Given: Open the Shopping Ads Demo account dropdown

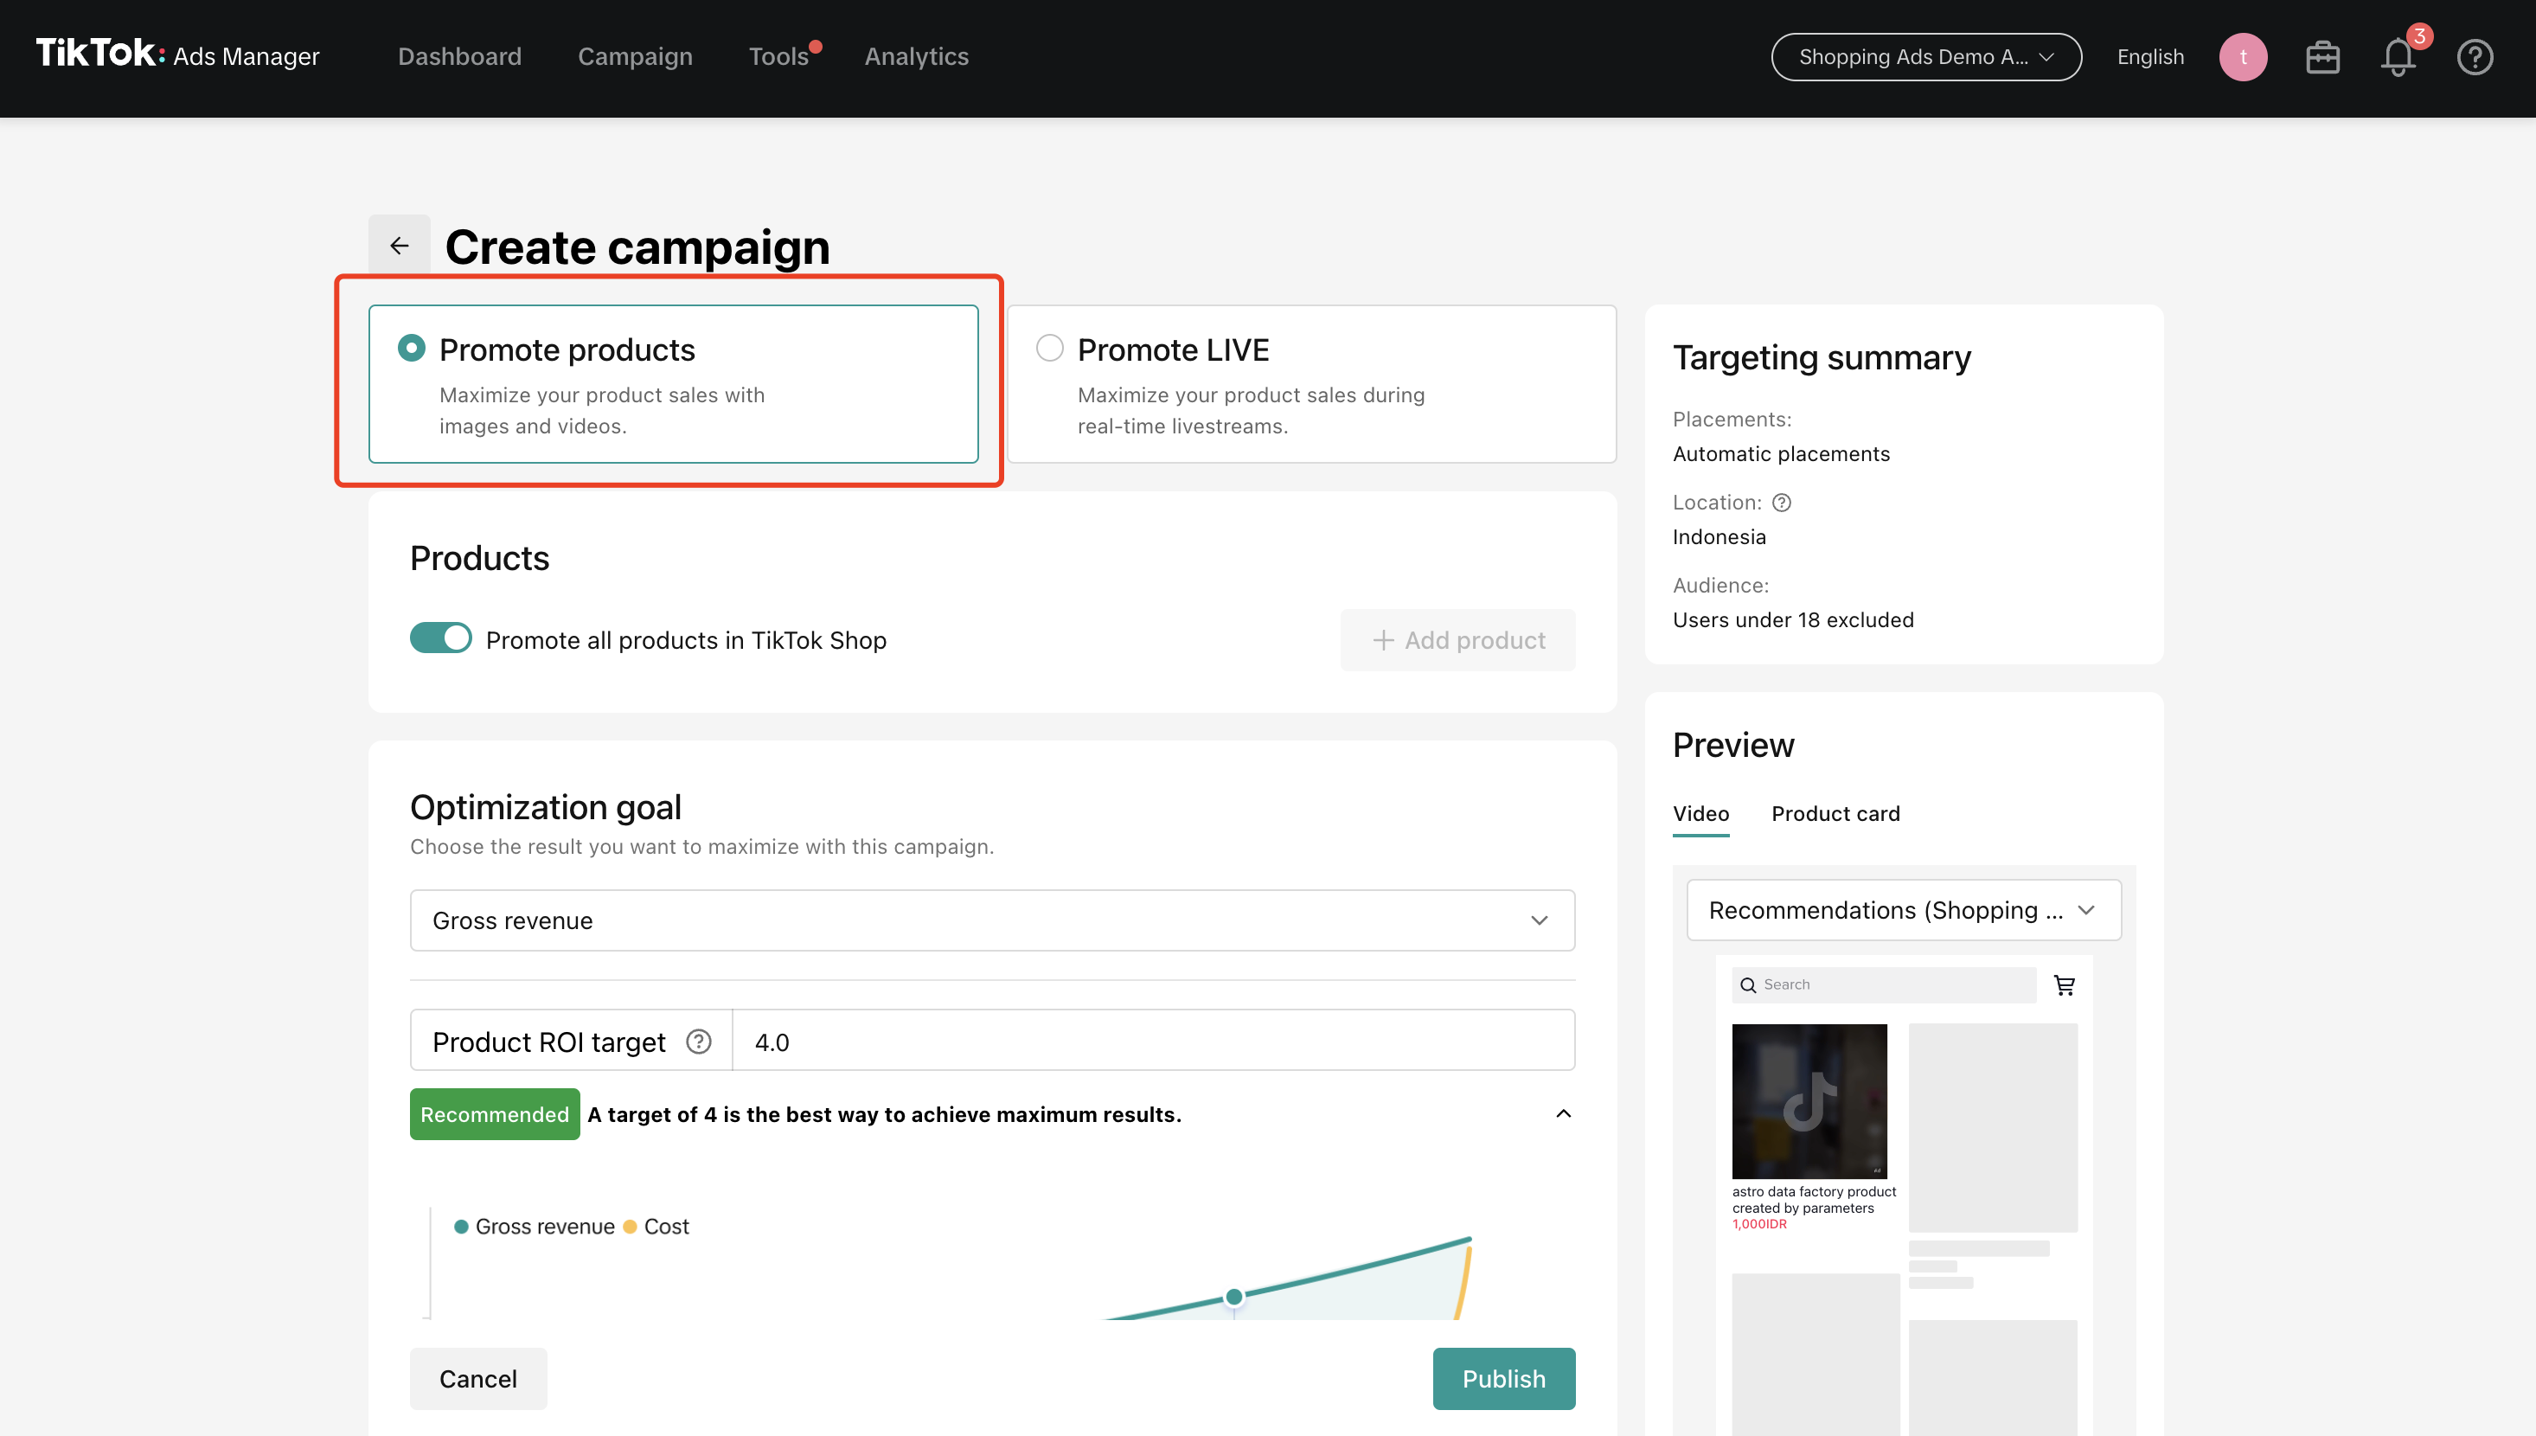Looking at the screenshot, I should pos(1925,57).
